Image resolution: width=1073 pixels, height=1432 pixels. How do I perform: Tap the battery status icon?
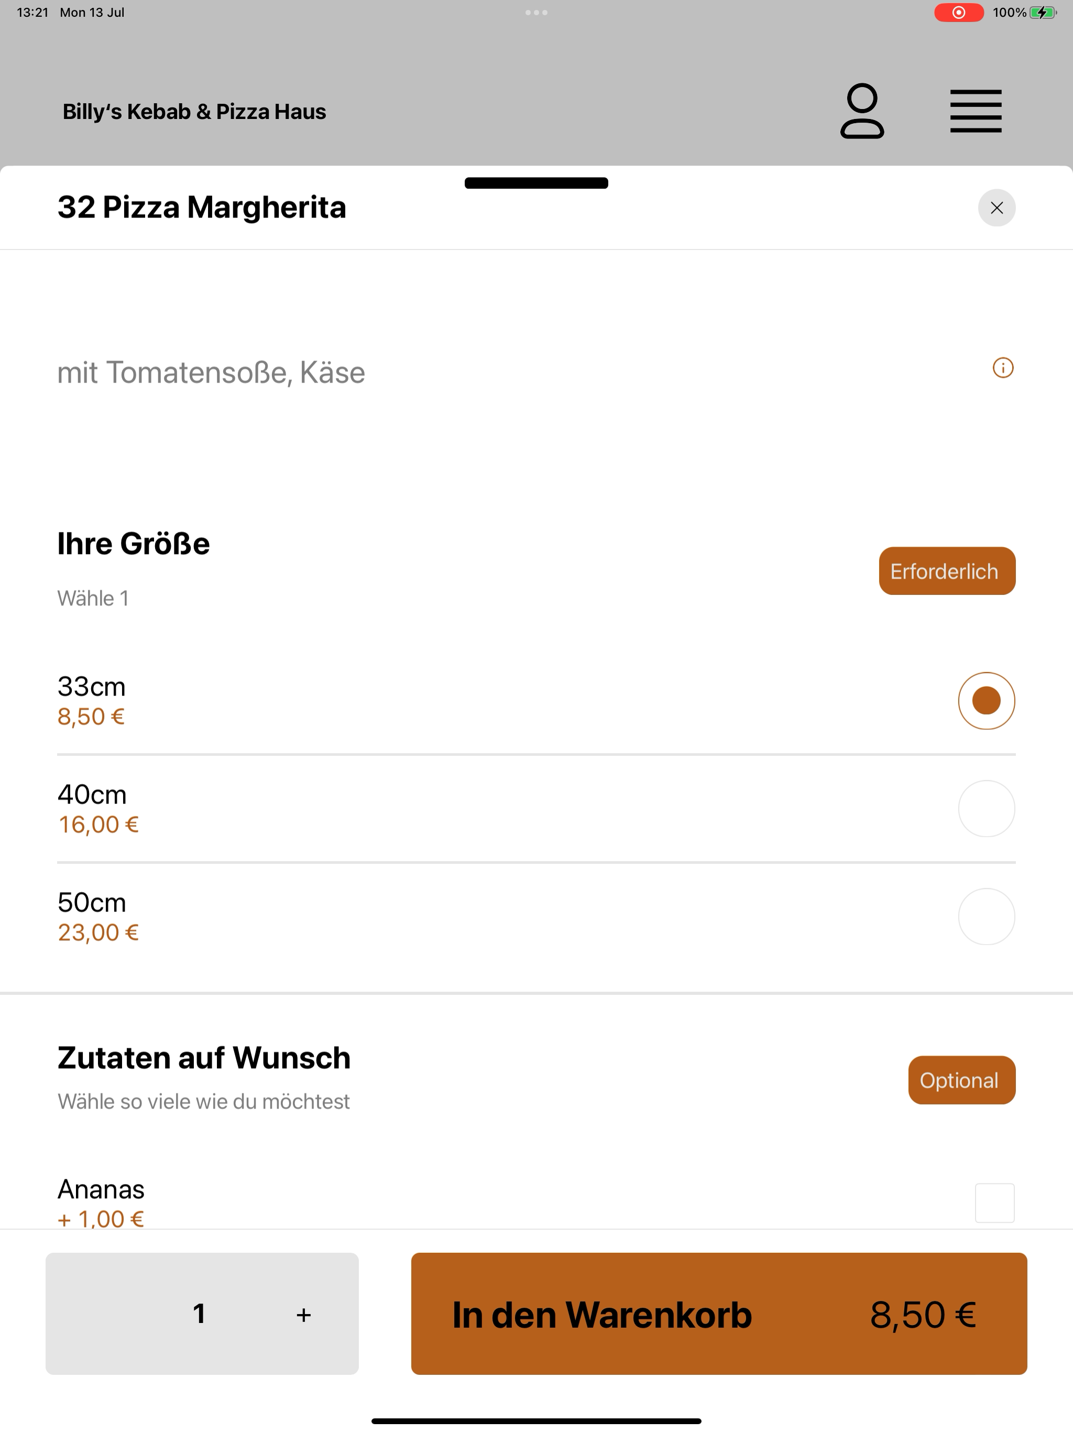[1043, 12]
